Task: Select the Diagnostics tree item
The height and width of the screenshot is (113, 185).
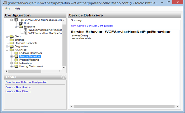Action: [21, 46]
